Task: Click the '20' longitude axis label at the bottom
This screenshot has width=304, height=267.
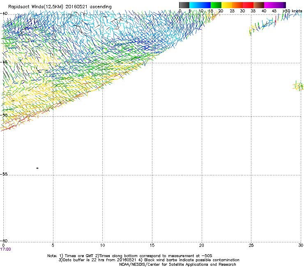Action: (202, 245)
